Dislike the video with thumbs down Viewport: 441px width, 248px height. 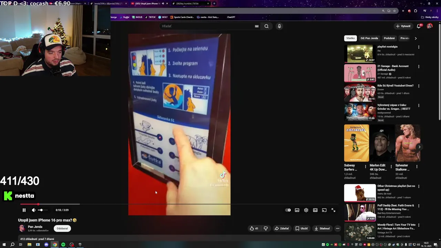[266, 228]
